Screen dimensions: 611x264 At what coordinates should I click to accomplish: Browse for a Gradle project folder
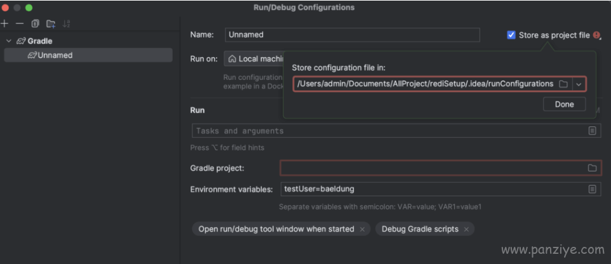click(593, 168)
